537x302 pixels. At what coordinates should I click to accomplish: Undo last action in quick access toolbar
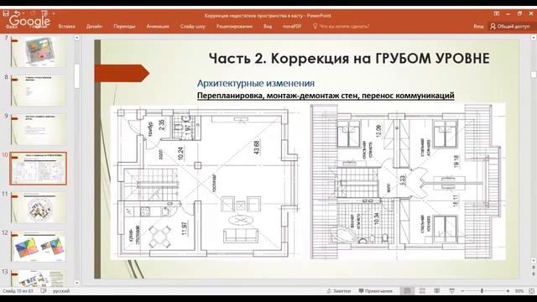[x=17, y=13]
